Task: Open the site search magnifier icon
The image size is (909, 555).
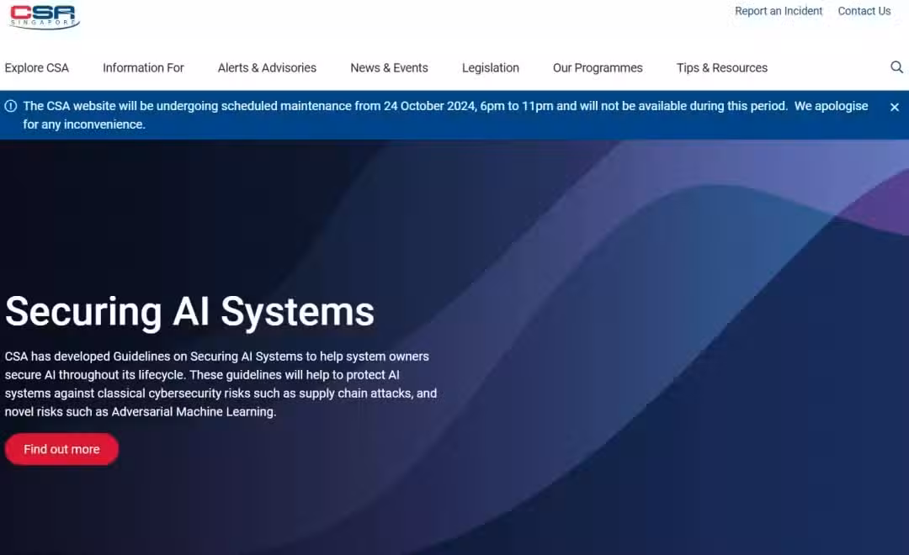Action: (896, 67)
